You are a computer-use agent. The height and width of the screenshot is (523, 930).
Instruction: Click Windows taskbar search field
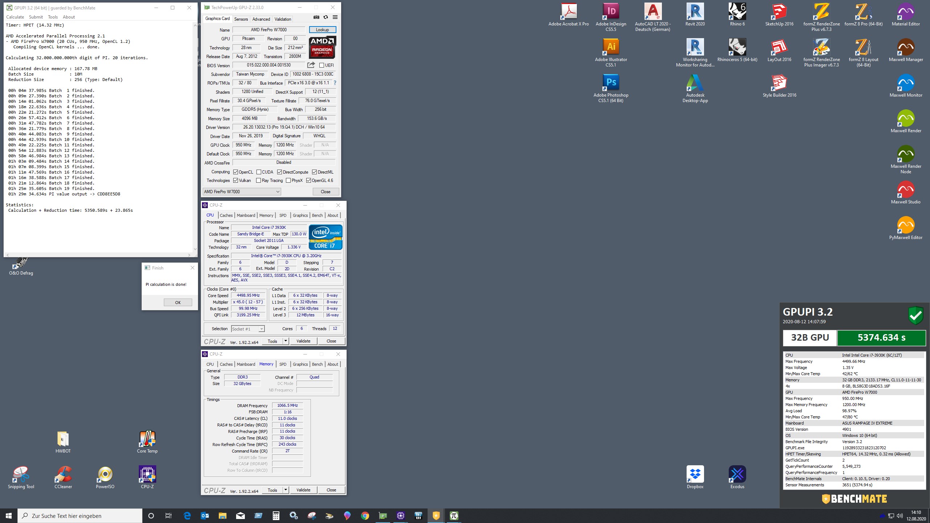[x=80, y=516]
